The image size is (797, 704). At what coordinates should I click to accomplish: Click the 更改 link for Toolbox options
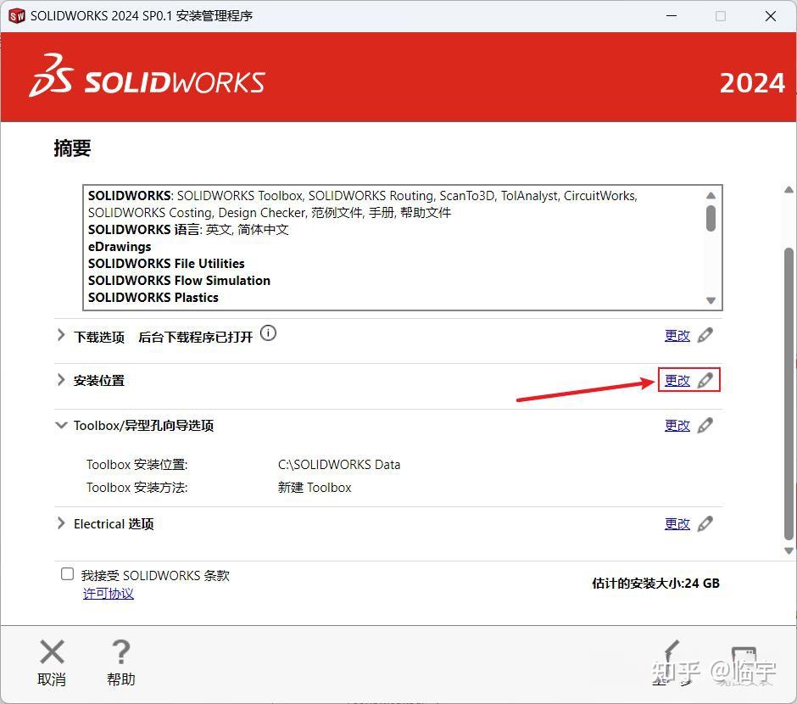click(677, 425)
